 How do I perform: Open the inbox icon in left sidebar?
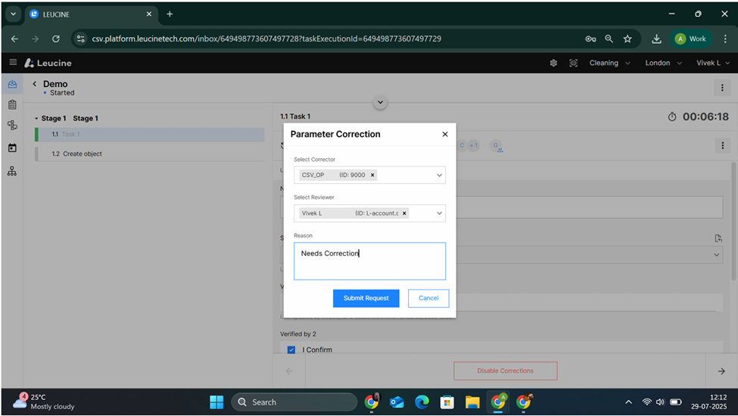(12, 85)
